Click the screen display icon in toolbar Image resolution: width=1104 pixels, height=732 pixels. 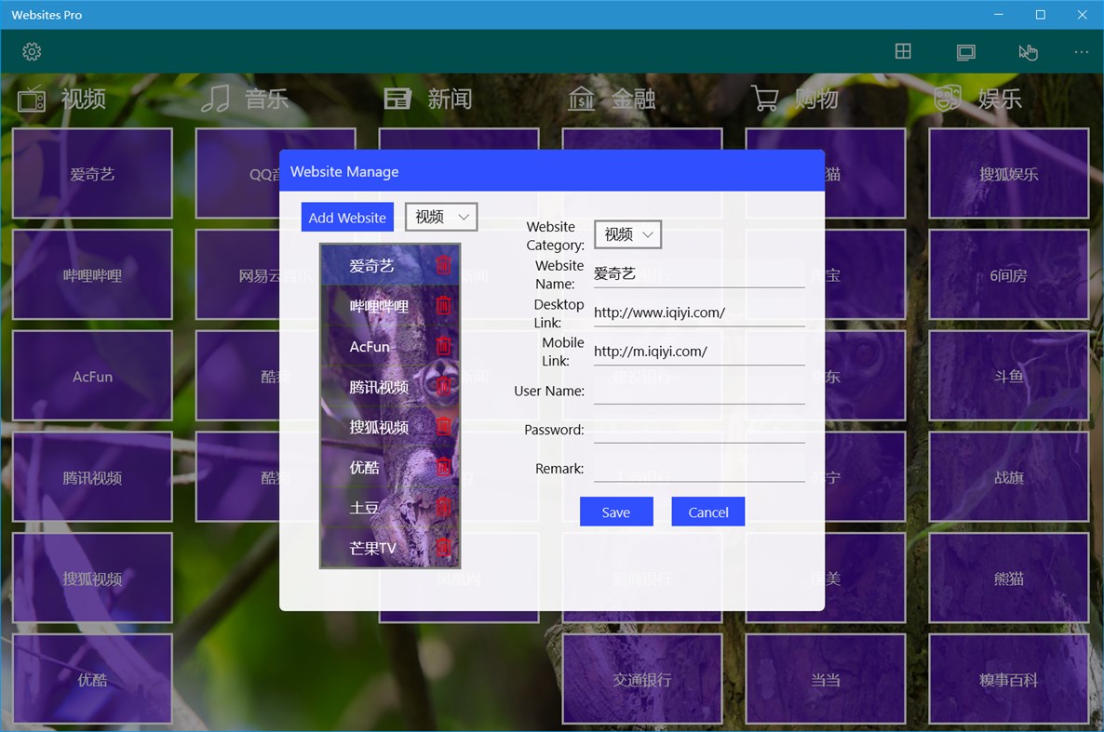pyautogui.click(x=965, y=52)
